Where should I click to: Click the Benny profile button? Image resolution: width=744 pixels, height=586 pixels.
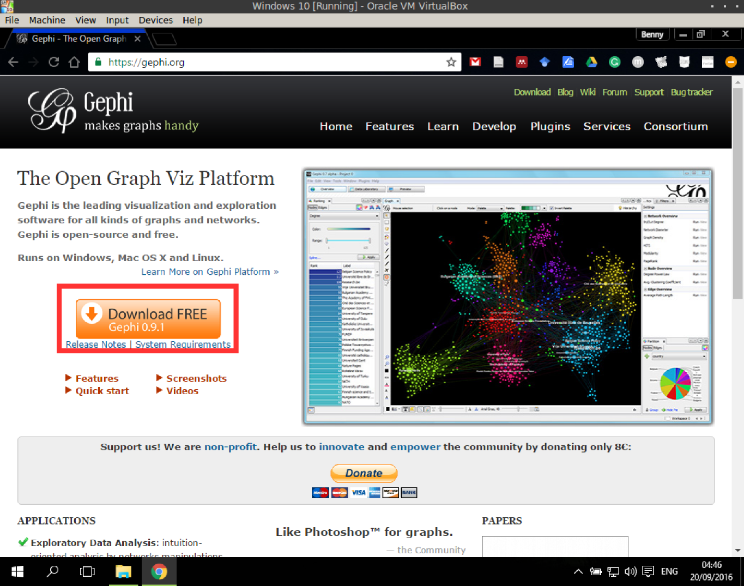tap(652, 34)
